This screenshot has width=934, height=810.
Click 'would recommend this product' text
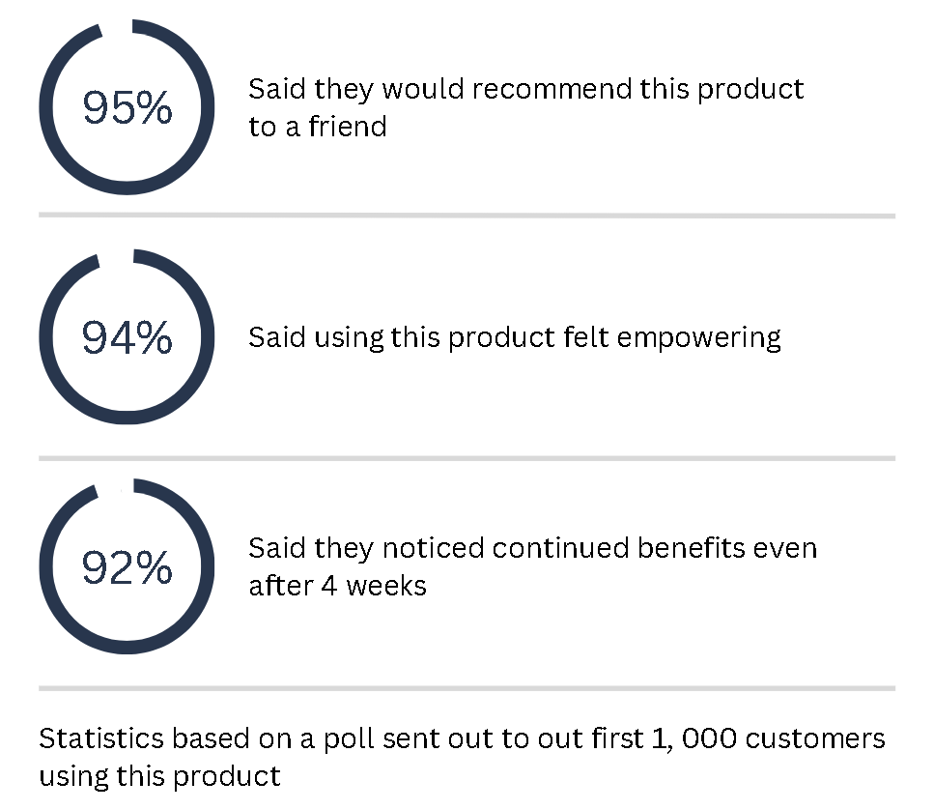pos(593,89)
